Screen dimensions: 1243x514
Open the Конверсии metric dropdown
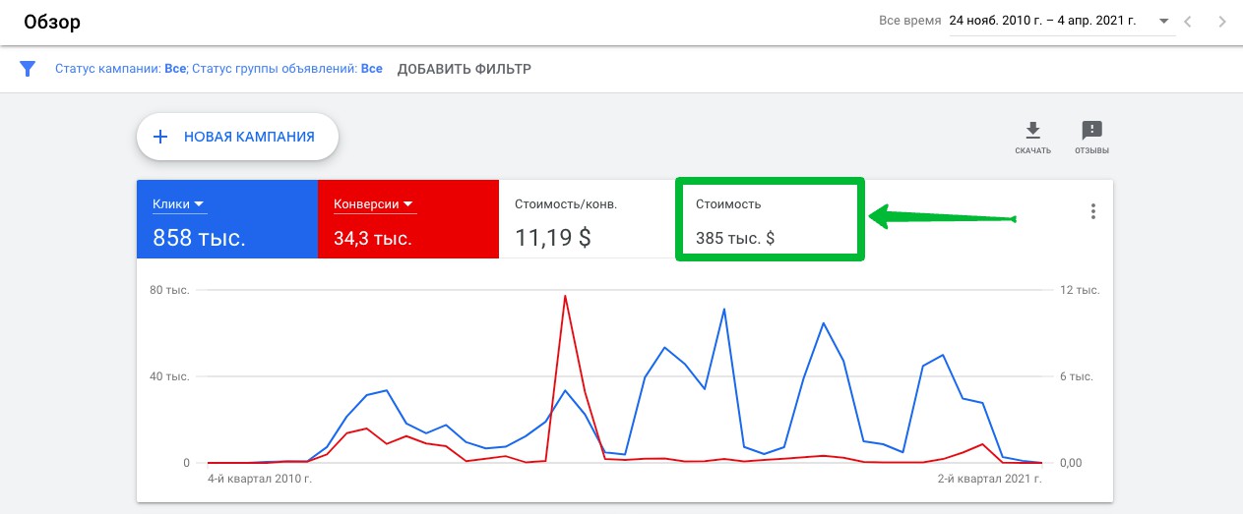375,204
